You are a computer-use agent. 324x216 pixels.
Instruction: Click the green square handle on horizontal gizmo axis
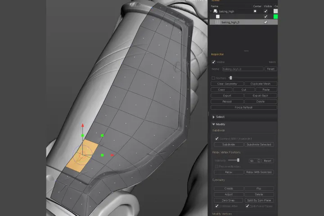(x=102, y=155)
